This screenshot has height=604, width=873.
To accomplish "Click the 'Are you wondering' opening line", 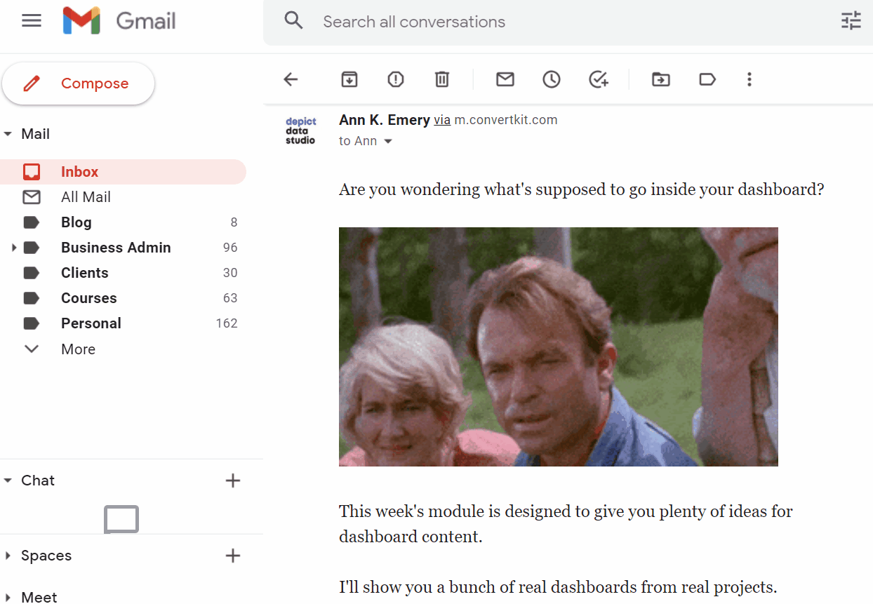I will (581, 189).
